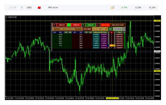Click the 50.0 MS value in USDCHF row
The height and width of the screenshot is (105, 166).
(81, 45)
